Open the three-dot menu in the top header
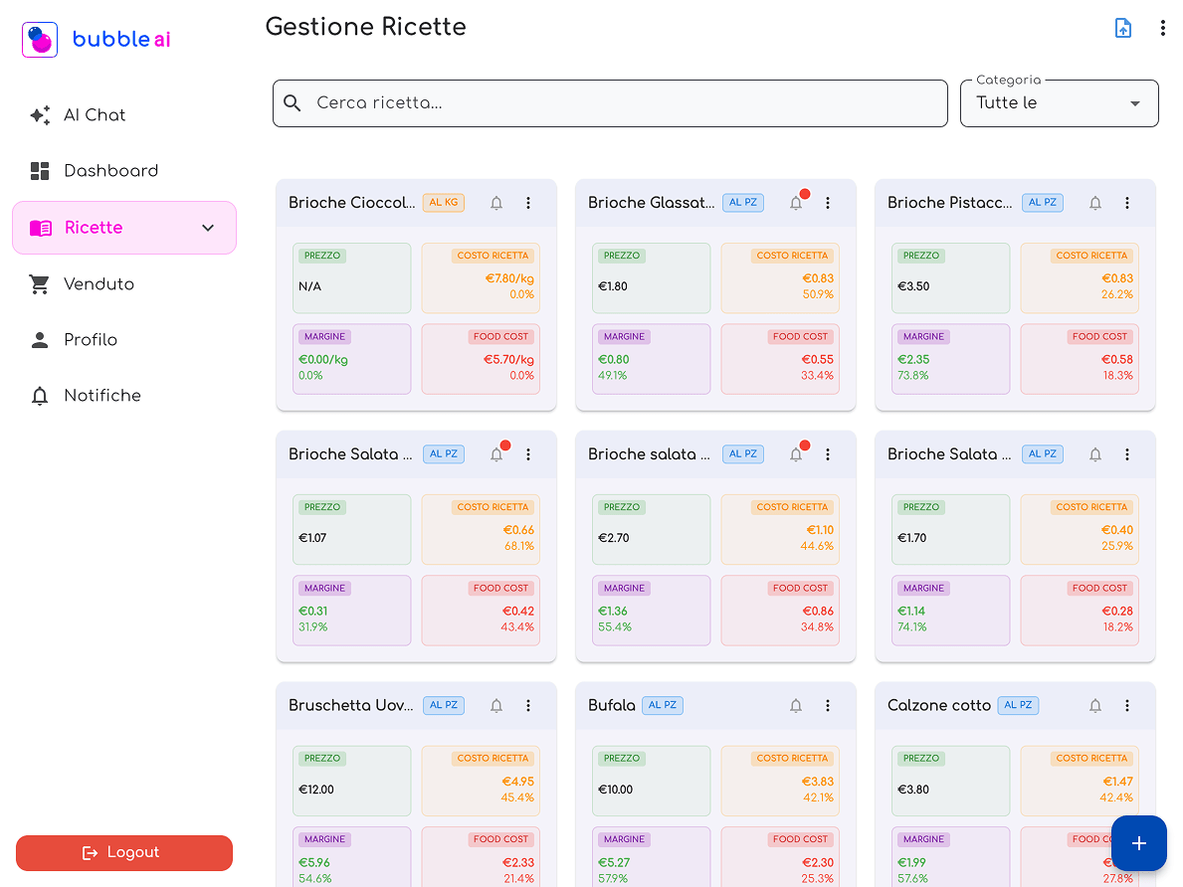 (x=1163, y=28)
